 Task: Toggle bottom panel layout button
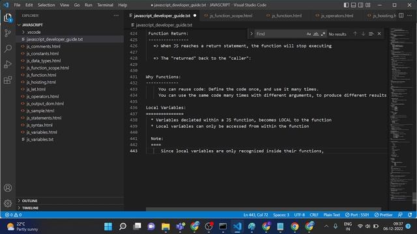point(353,5)
